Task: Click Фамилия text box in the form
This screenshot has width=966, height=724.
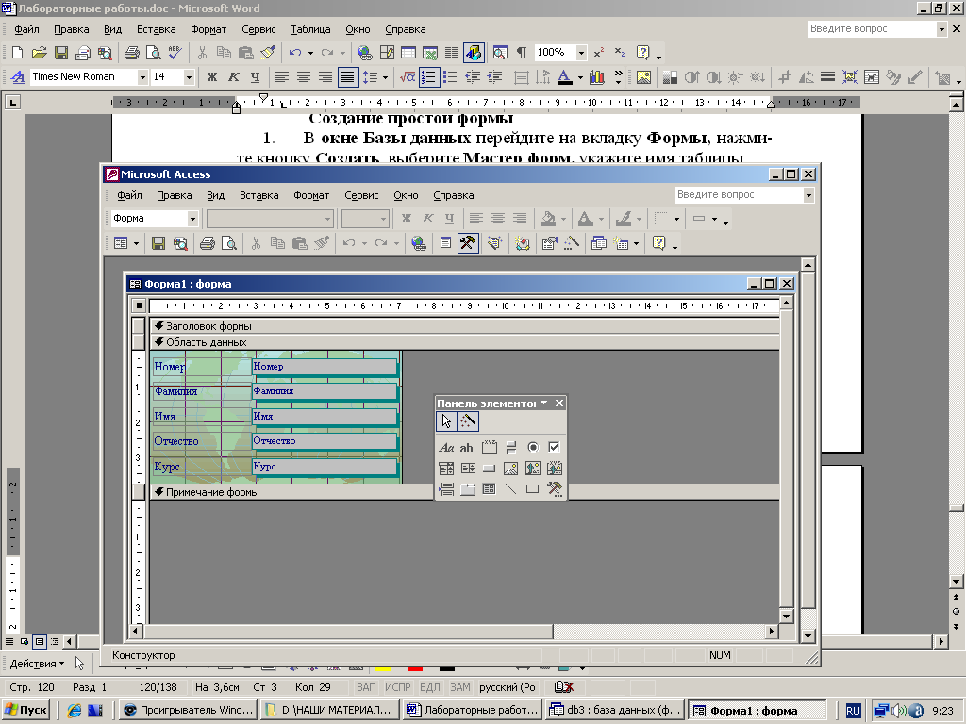Action: click(x=325, y=391)
